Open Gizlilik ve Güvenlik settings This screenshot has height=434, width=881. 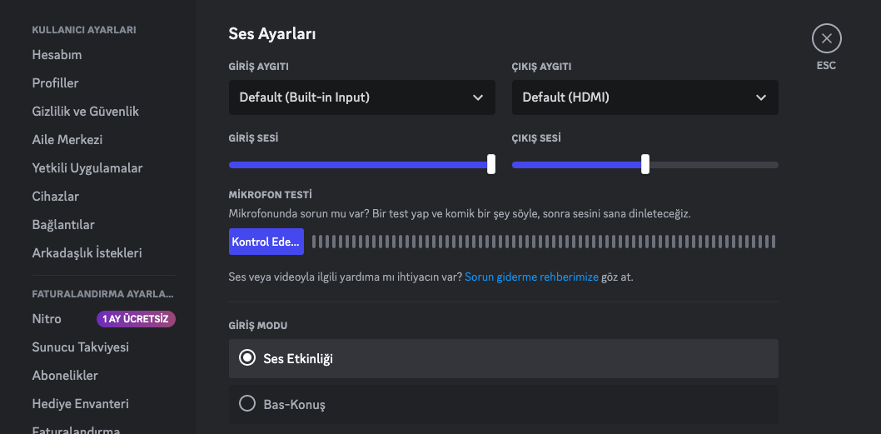click(85, 112)
